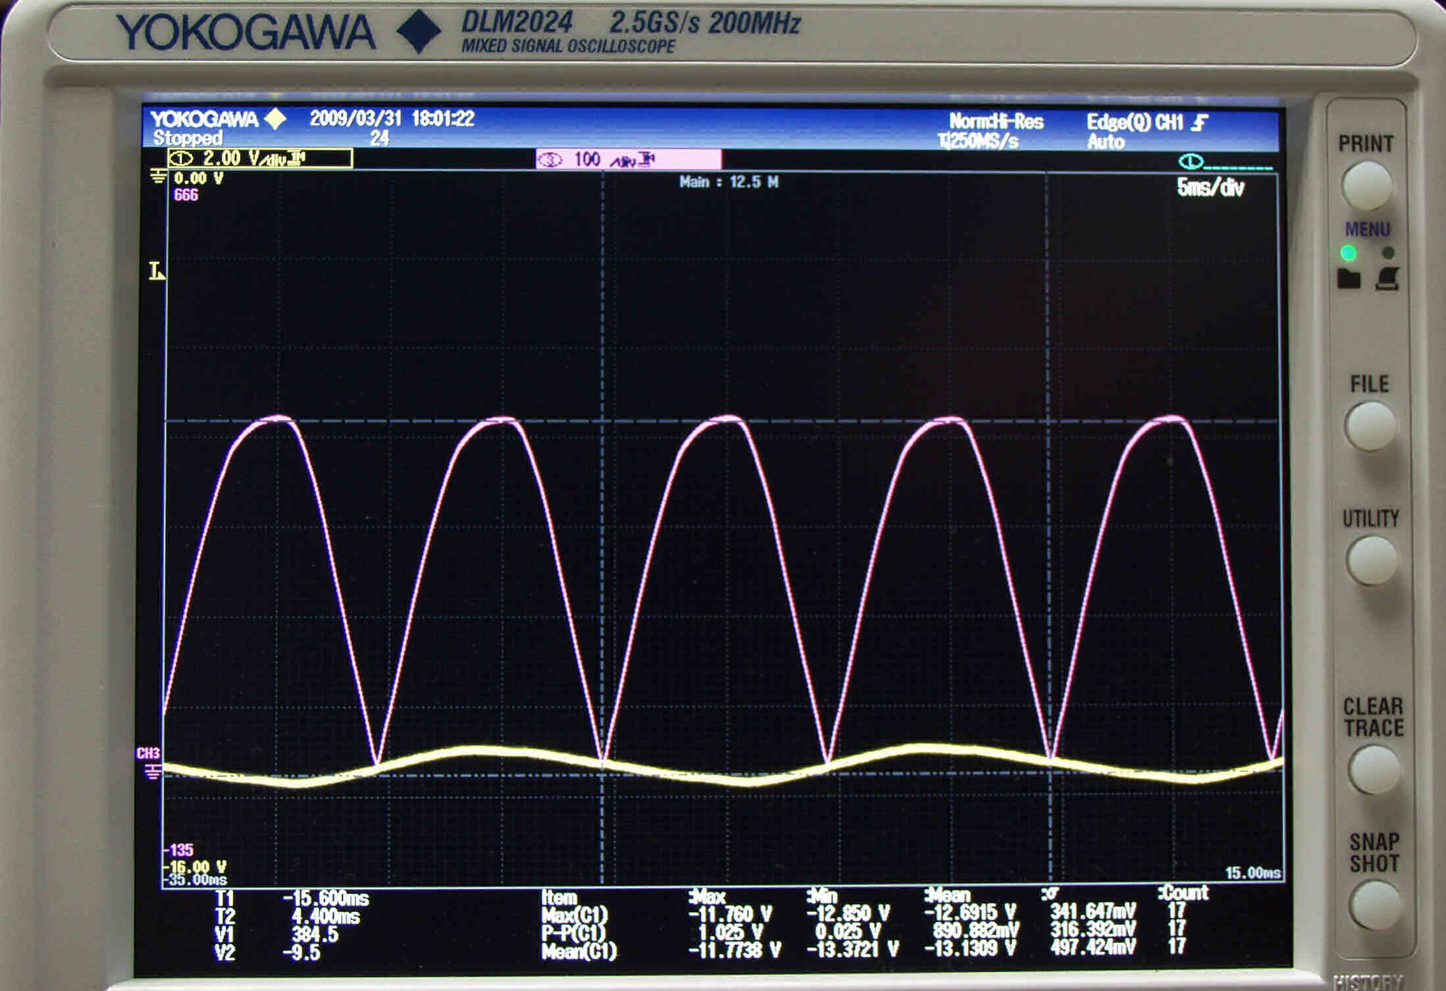Click the 5ms/div timebase readout
The width and height of the screenshot is (1446, 991).
[x=1210, y=188]
